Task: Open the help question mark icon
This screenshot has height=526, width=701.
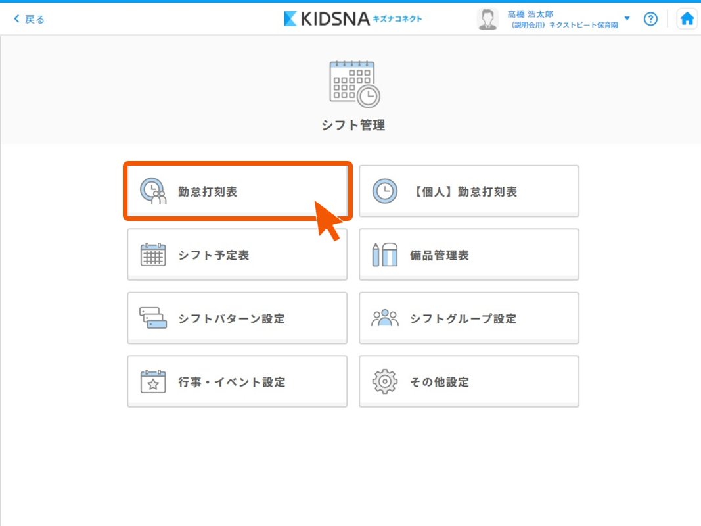Action: tap(650, 19)
